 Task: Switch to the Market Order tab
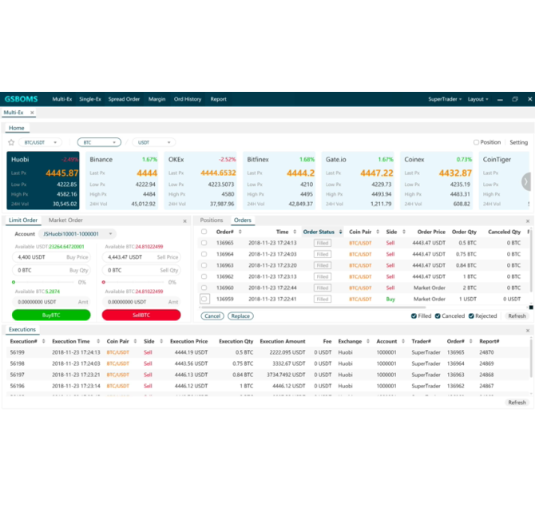tap(65, 220)
